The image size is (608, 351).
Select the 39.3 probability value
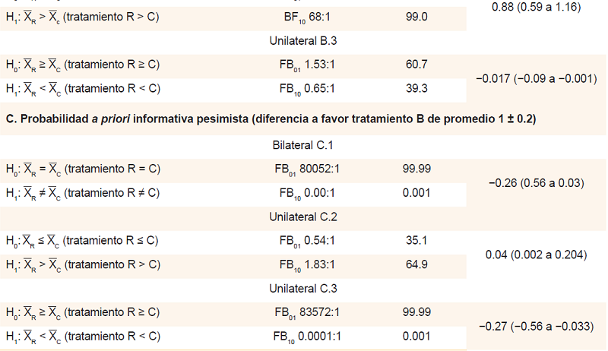click(x=416, y=88)
